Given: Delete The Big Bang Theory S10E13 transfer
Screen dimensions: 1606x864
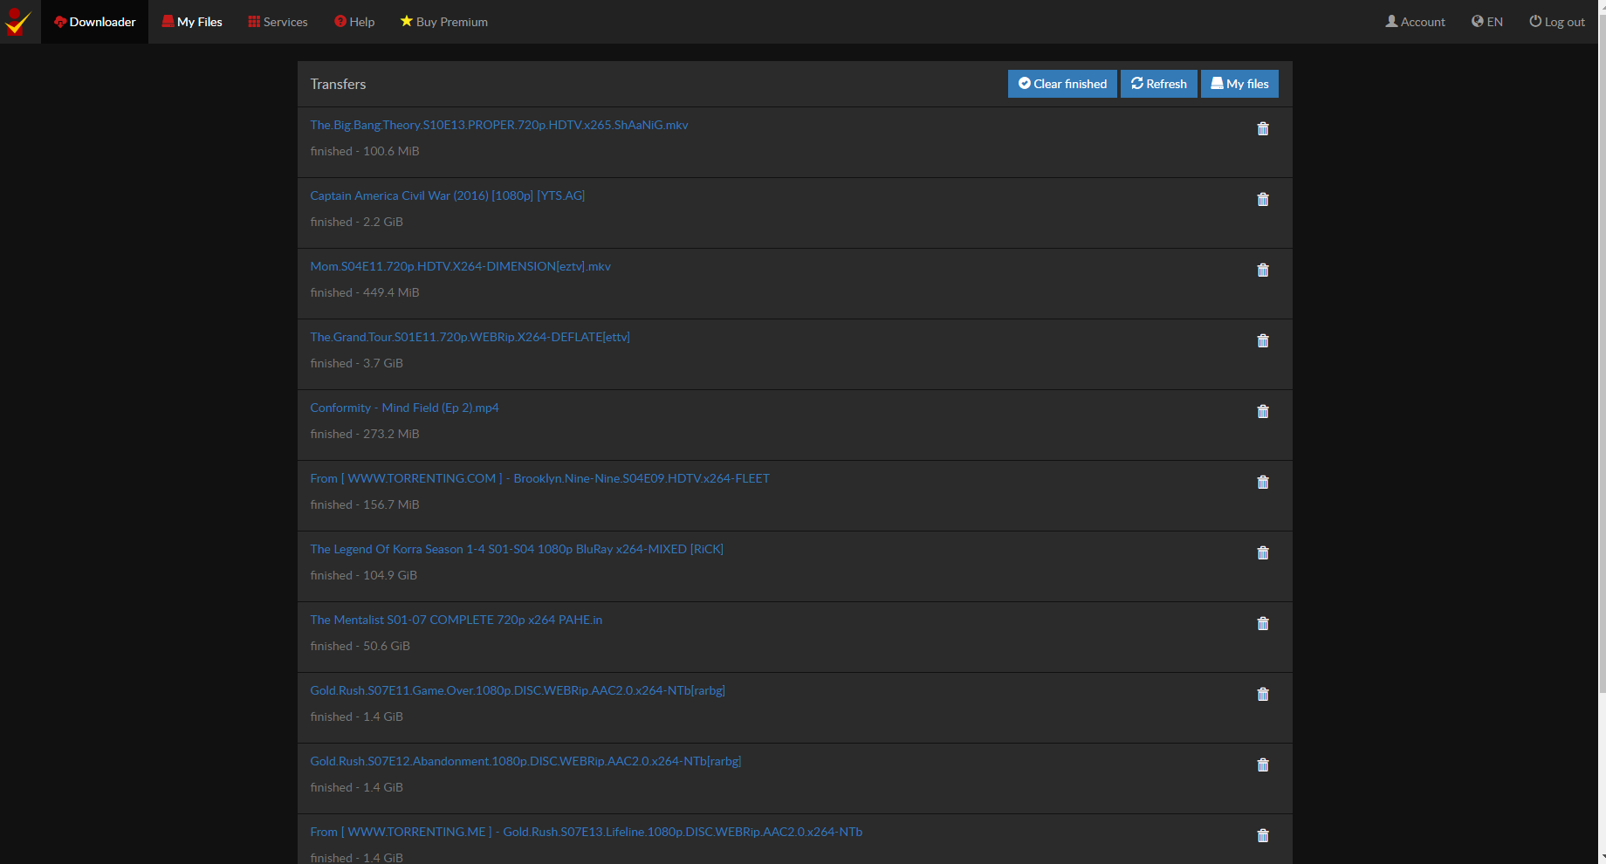Looking at the screenshot, I should (x=1262, y=129).
